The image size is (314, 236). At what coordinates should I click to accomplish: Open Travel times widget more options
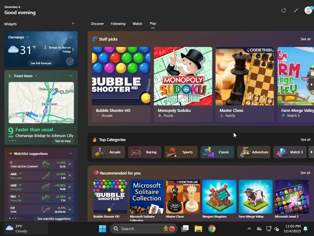pos(71,76)
